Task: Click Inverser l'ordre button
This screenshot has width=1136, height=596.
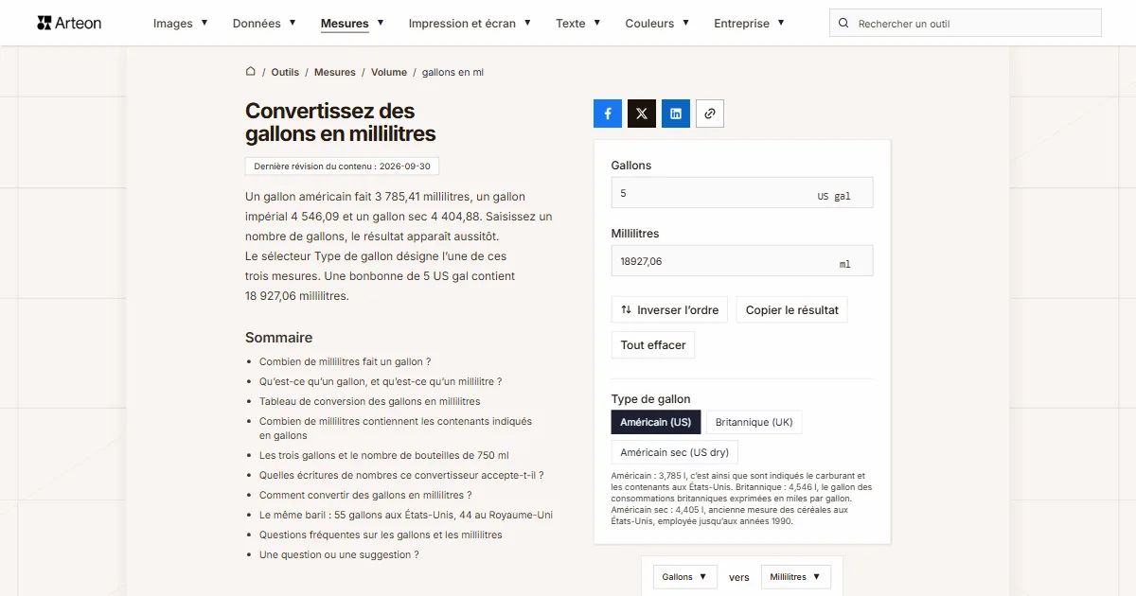Action: pos(669,310)
